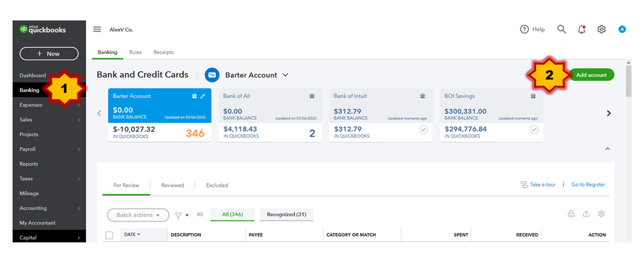Export the transactions with upload icon
Viewport: 642px width, 258px height.
[x=586, y=214]
